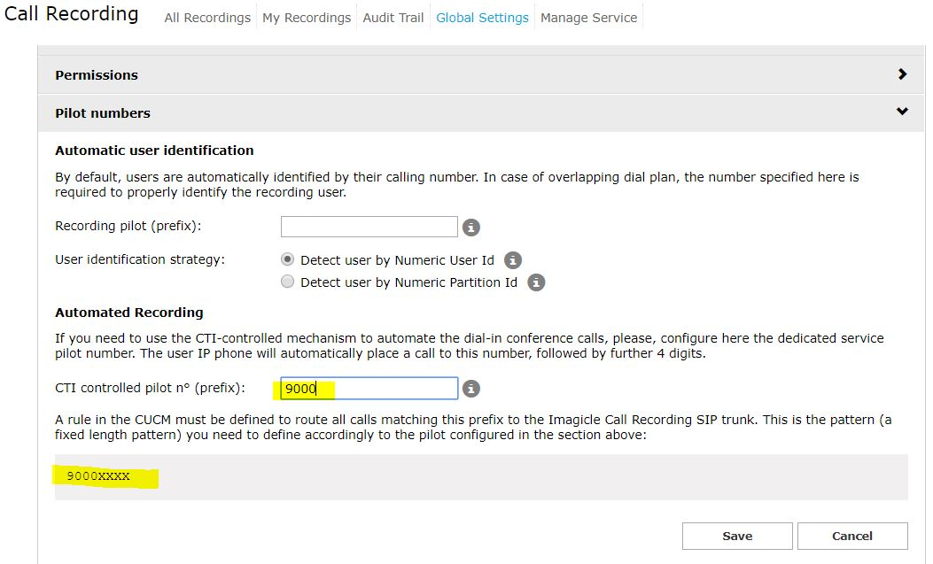Click the Pilot numbers section title
The height and width of the screenshot is (564, 933).
click(103, 113)
